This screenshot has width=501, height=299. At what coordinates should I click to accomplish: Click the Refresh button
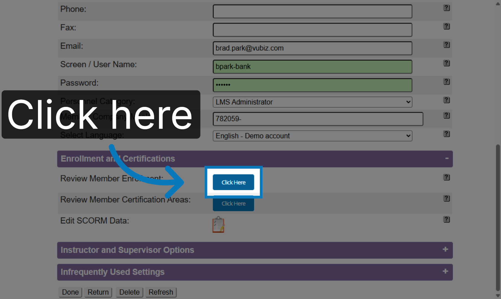(161, 292)
